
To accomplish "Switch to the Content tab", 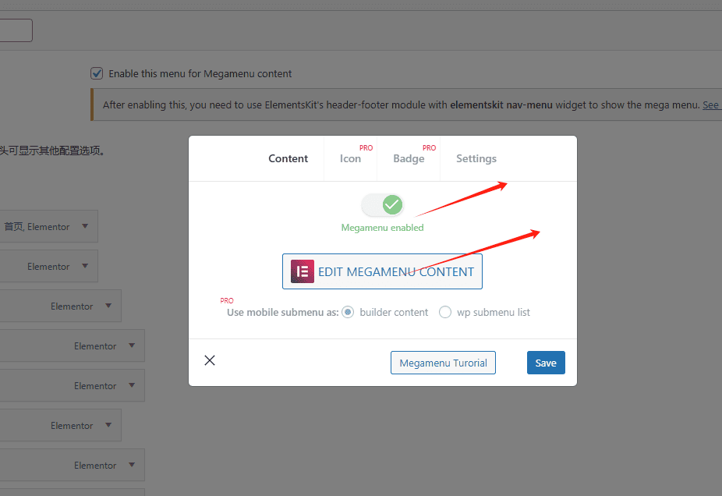I will [x=288, y=158].
